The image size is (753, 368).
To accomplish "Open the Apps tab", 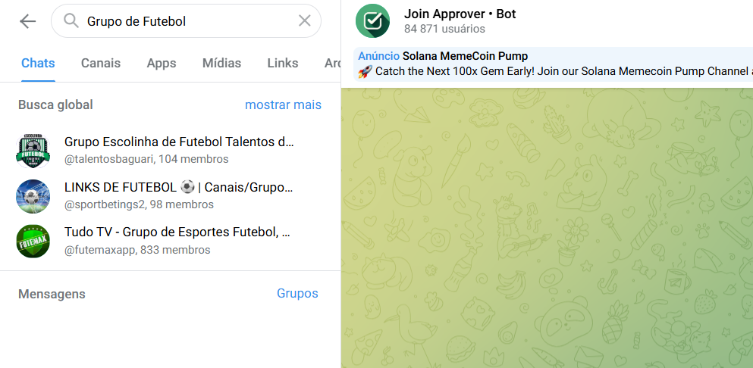I will click(x=162, y=64).
